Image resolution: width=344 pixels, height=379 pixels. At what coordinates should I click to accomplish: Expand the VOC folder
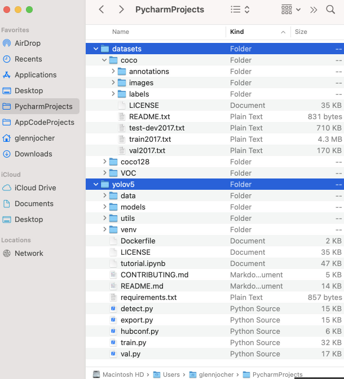pyautogui.click(x=104, y=173)
